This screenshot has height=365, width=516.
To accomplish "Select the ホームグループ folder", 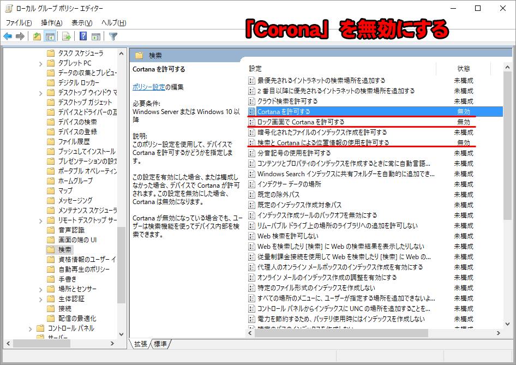I will (x=75, y=181).
